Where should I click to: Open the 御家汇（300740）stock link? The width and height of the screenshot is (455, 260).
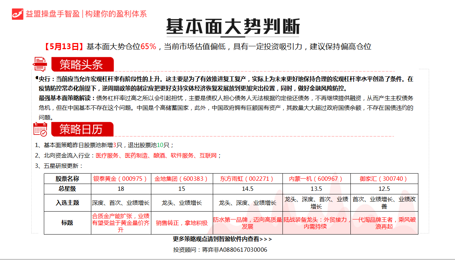point(384,179)
